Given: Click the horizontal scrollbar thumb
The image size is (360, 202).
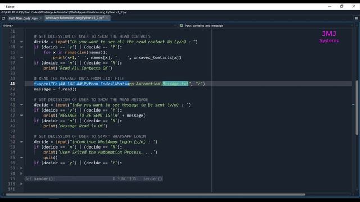Looking at the screenshot, I should (156, 195).
